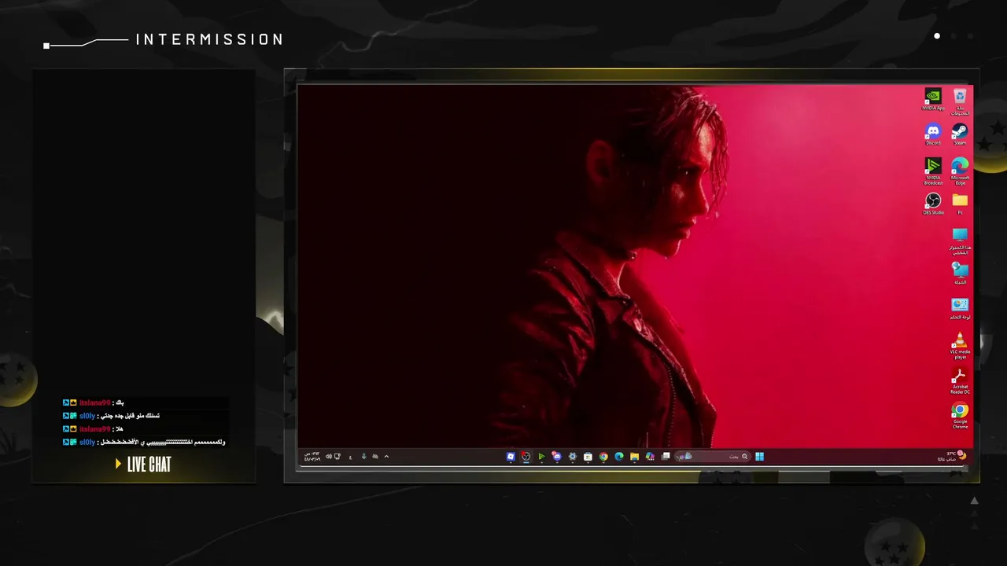
Task: Open Microsoft Store from the taskbar
Action: tap(588, 456)
